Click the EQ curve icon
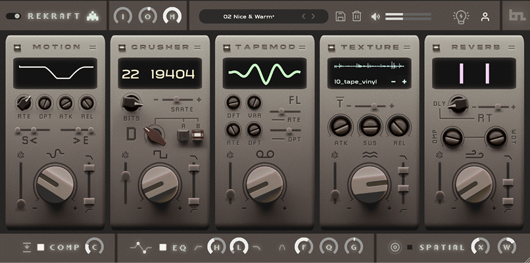 (x=141, y=247)
